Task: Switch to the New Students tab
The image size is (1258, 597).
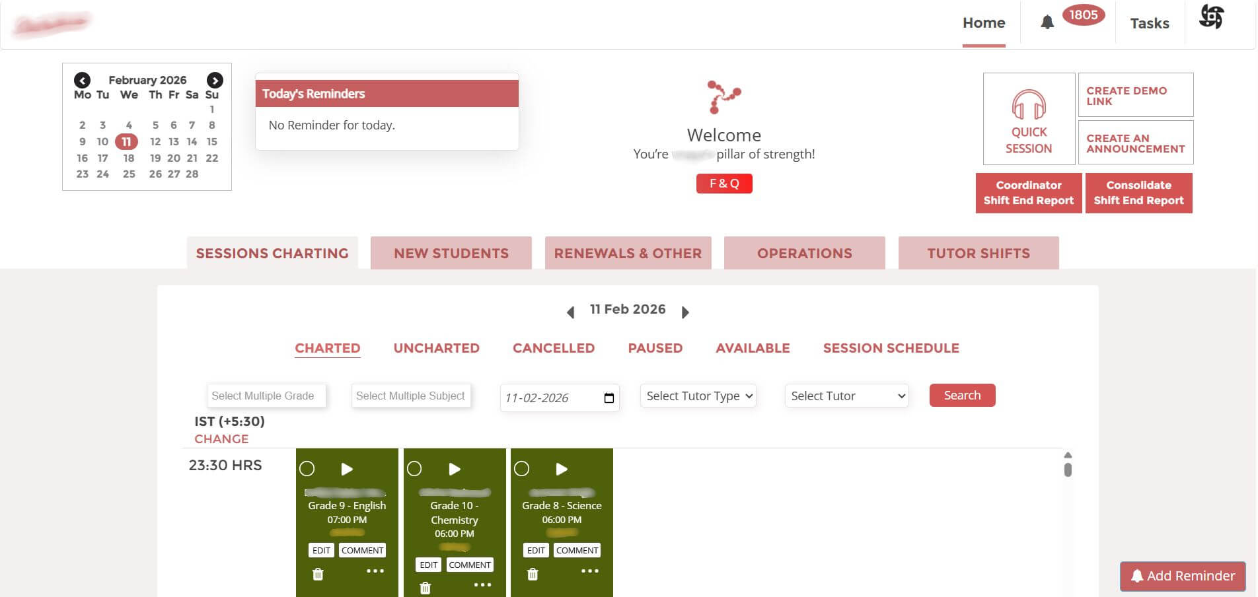Action: coord(451,254)
